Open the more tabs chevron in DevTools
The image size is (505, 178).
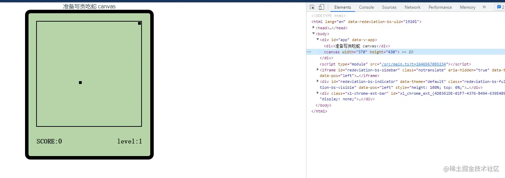point(484,7)
